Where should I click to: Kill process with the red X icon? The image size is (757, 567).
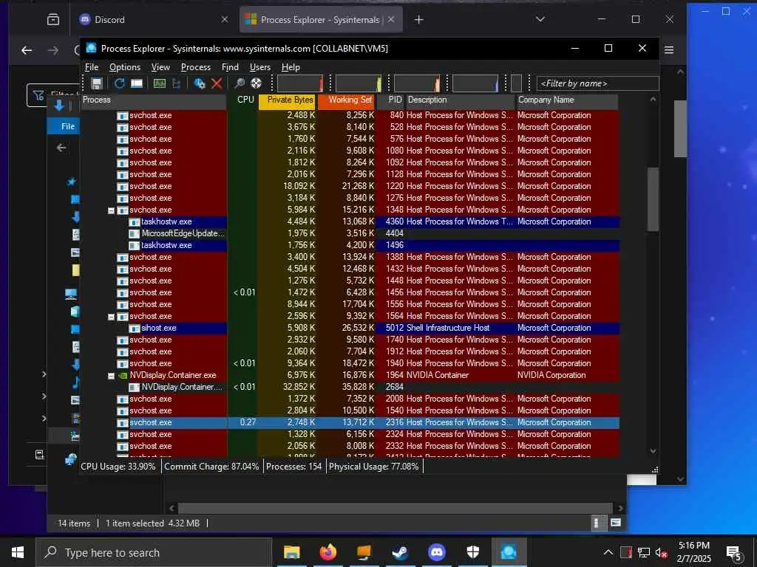point(217,83)
